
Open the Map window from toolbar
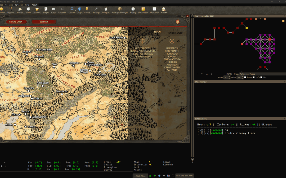coord(79,10)
